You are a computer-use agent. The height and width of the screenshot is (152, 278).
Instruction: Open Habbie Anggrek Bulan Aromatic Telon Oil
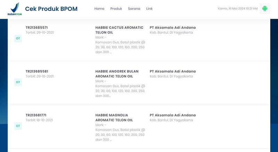click(117, 74)
